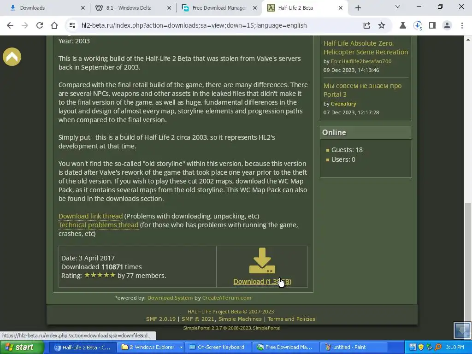Open the Chrome three-dot menu
The image size is (472, 354).
(462, 26)
